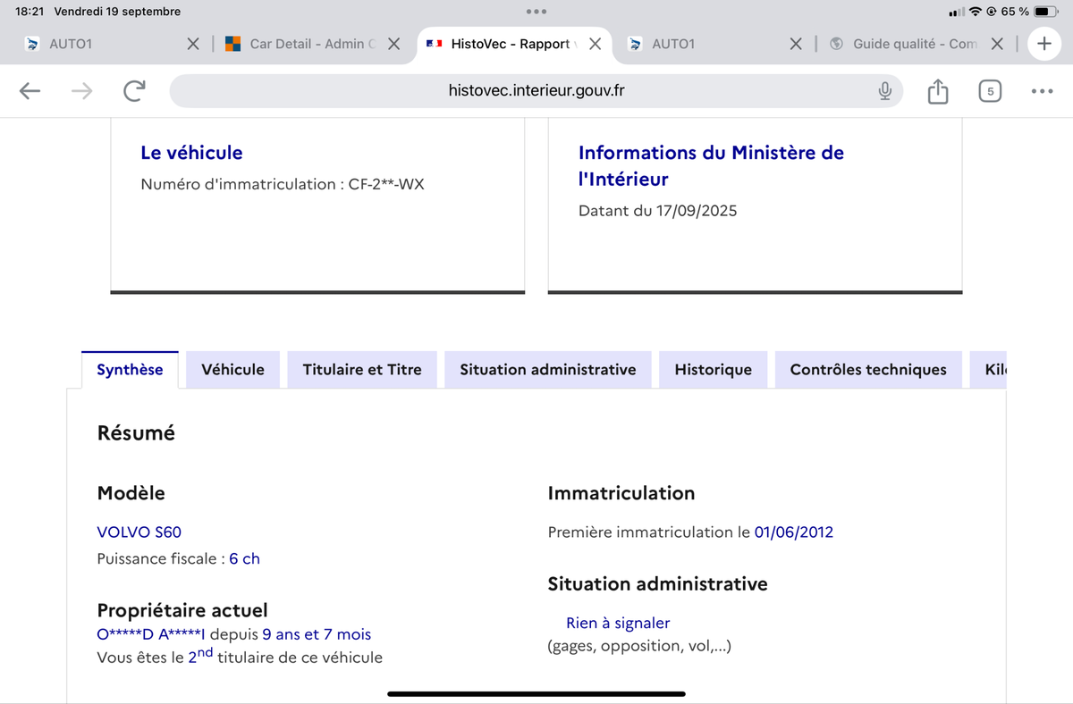
Task: Switch to Car Detail - Admin tab
Action: click(304, 44)
